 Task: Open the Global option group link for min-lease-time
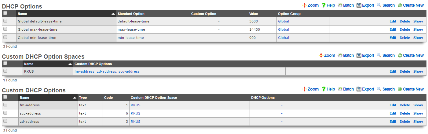coord(284,38)
